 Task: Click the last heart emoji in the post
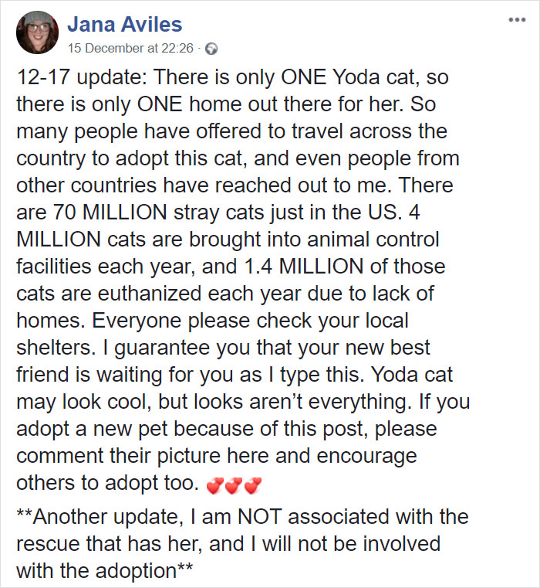253,485
